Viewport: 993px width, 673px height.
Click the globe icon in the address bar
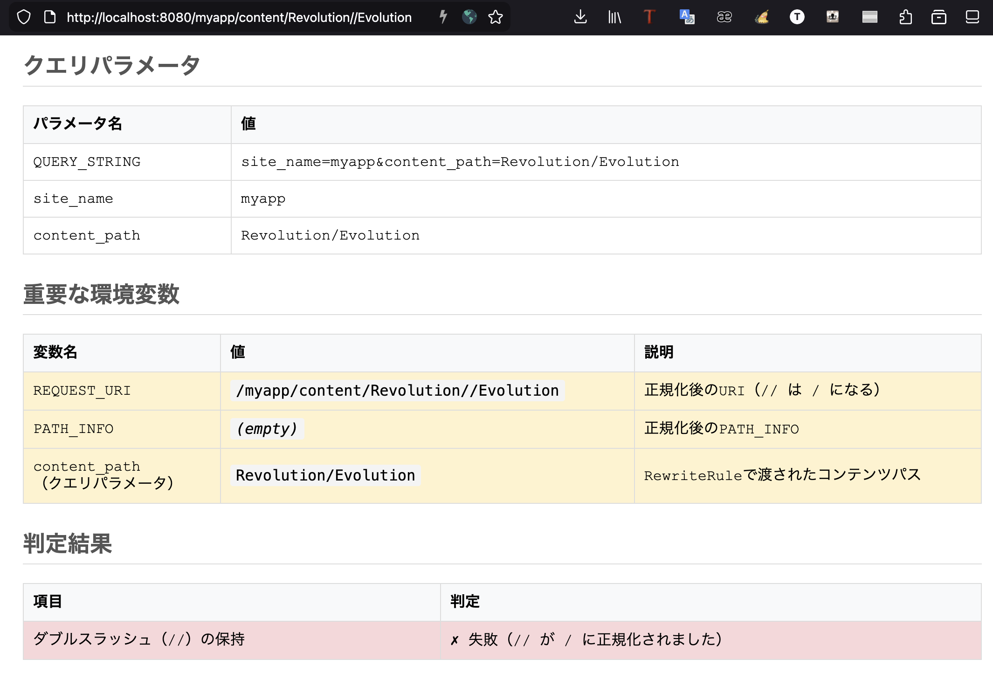[x=469, y=17]
